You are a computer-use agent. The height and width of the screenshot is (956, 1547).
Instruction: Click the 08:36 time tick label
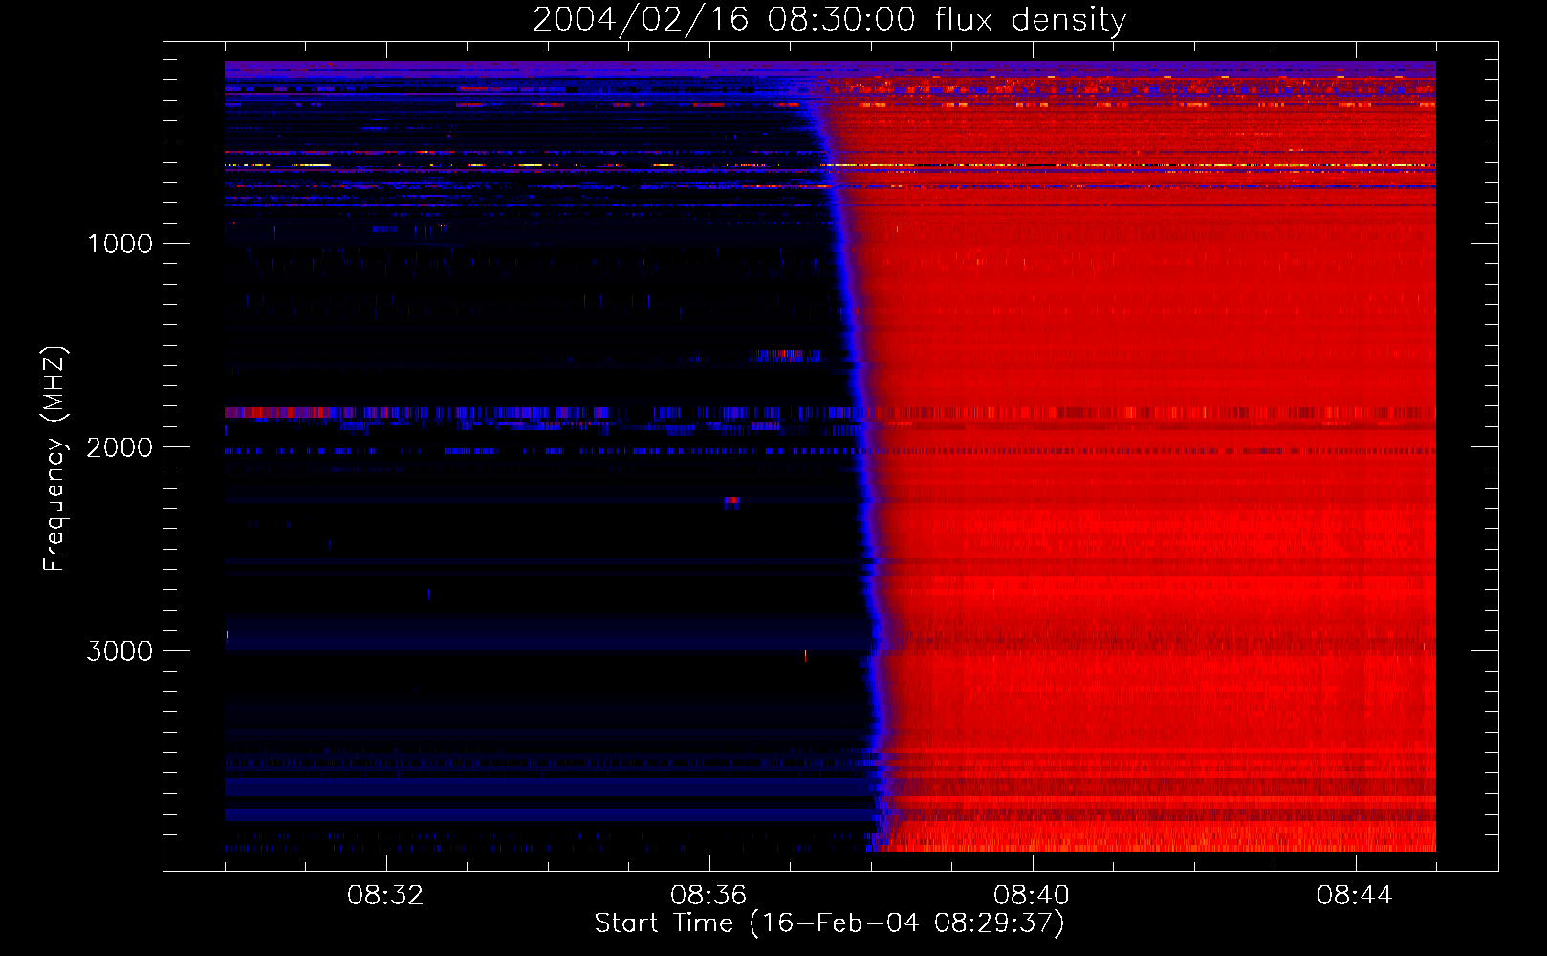tap(708, 896)
